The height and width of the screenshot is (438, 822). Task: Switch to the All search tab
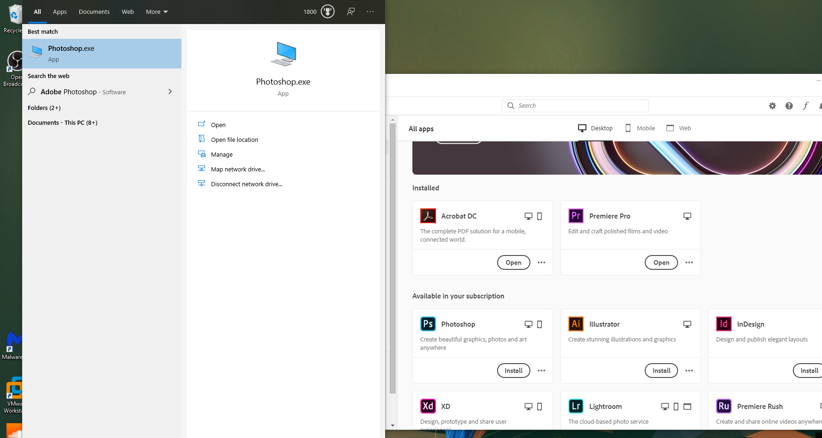(x=37, y=12)
